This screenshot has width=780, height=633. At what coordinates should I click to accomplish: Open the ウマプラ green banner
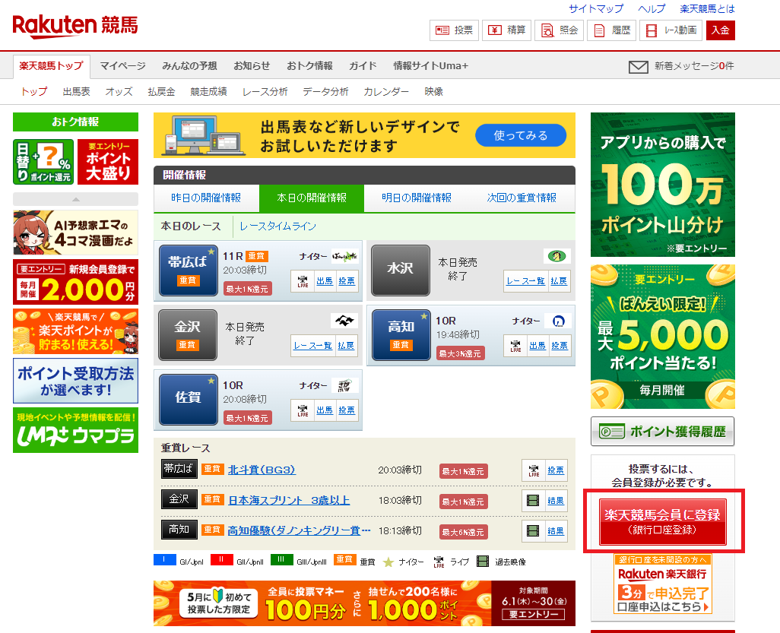click(x=75, y=430)
